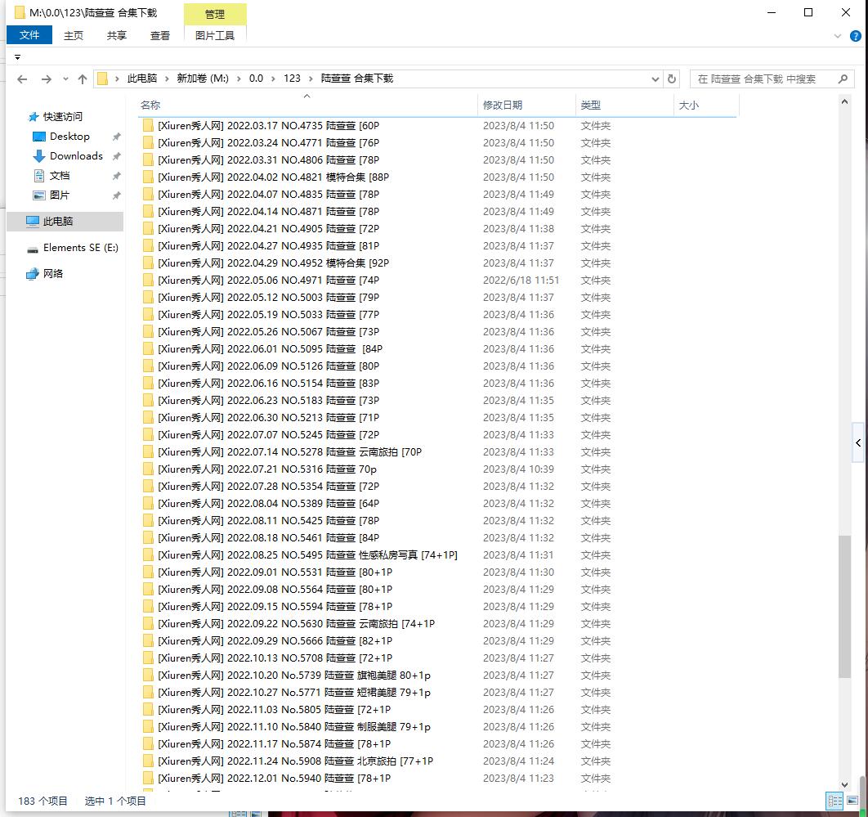The height and width of the screenshot is (817, 868).
Task: Sort by 名称 column header
Action: tap(307, 105)
